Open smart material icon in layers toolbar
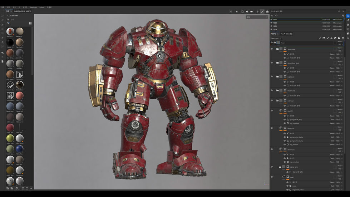This screenshot has width=350, height=197. [335, 38]
